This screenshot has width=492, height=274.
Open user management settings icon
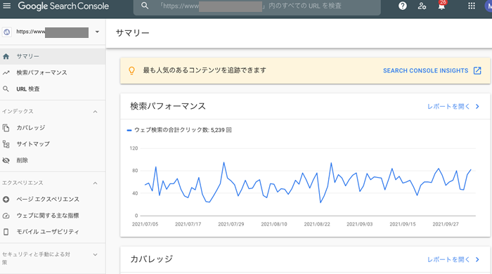[422, 6]
